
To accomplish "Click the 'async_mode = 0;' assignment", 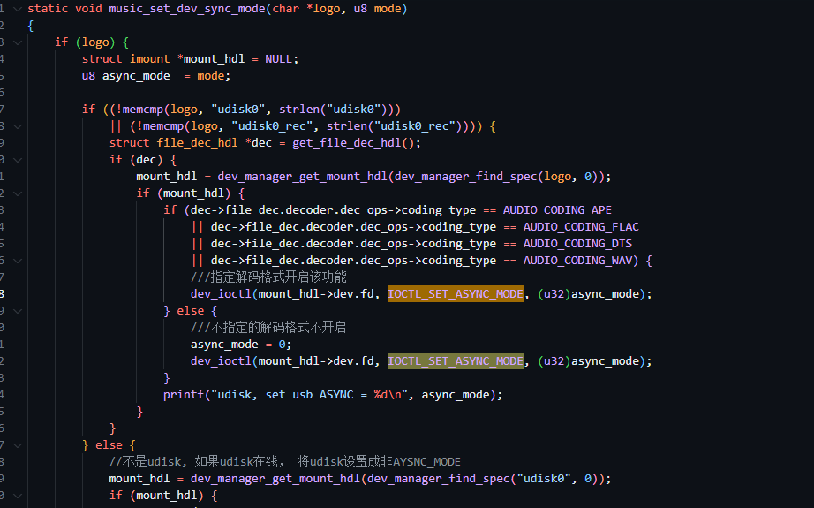I will tap(241, 345).
